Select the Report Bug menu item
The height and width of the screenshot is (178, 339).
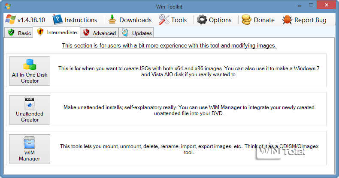[x=304, y=20]
